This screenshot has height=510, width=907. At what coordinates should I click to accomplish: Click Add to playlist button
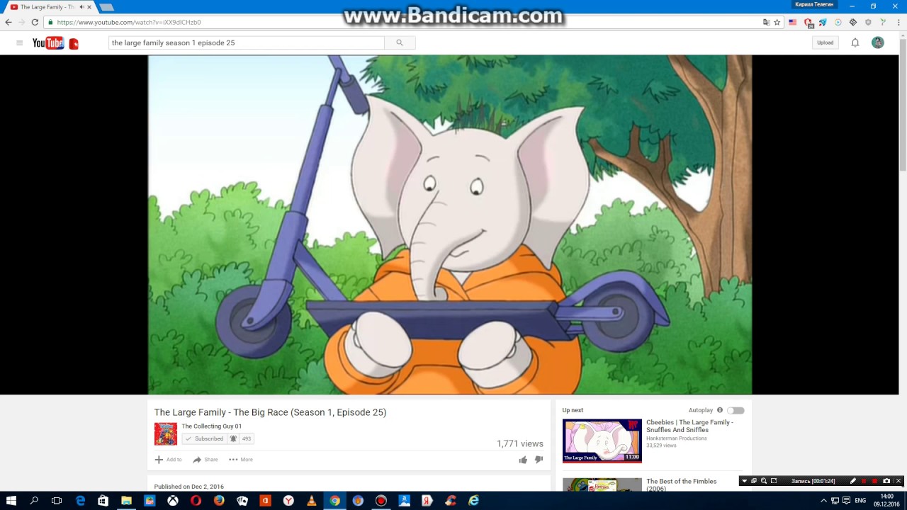point(168,460)
